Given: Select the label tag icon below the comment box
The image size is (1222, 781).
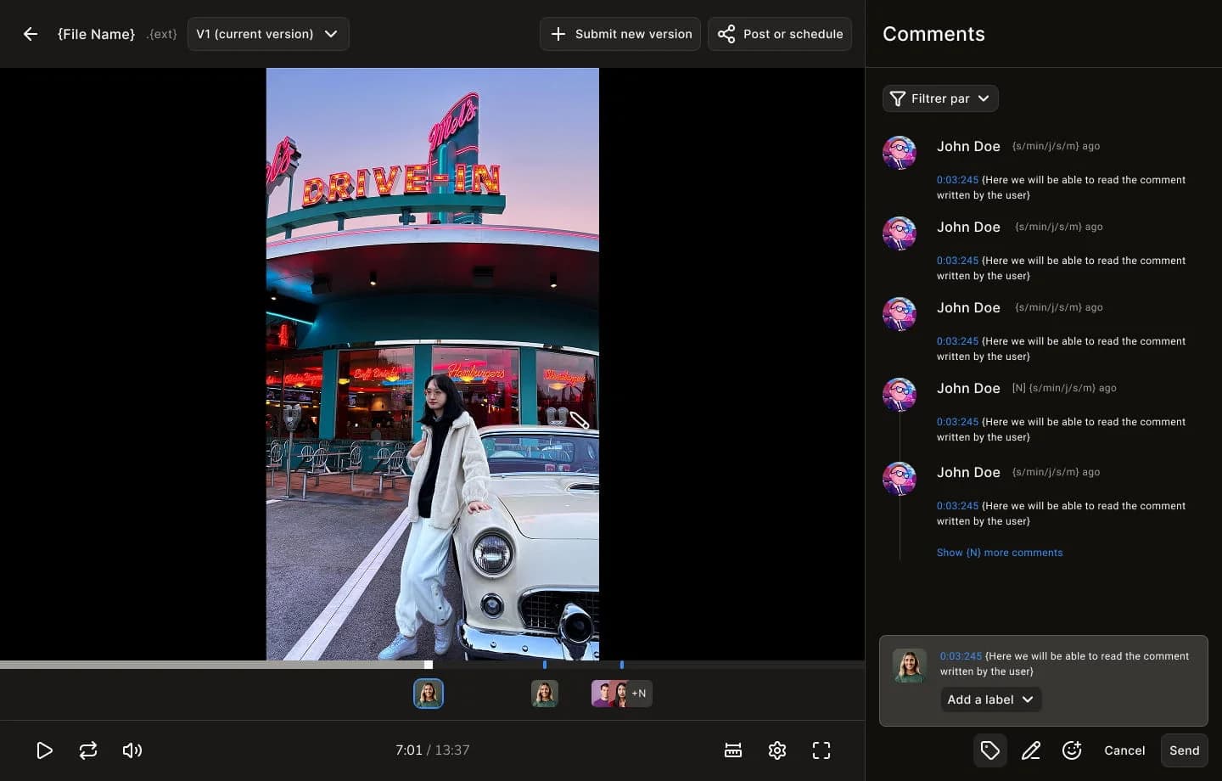Looking at the screenshot, I should 989,750.
